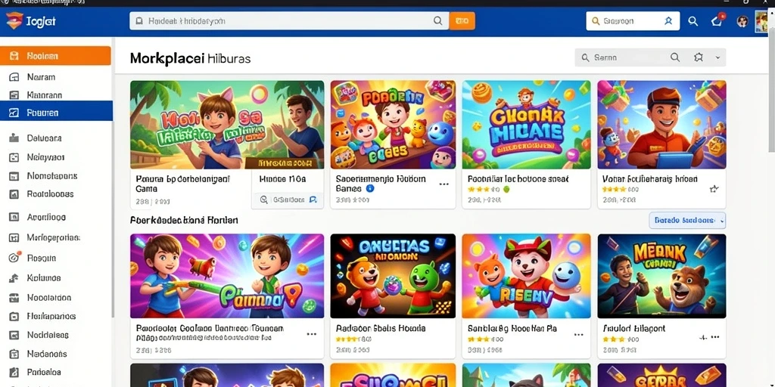Screen dimensions: 775x387
Task: Click the Daluoara sidebar icon
Action: coord(14,138)
